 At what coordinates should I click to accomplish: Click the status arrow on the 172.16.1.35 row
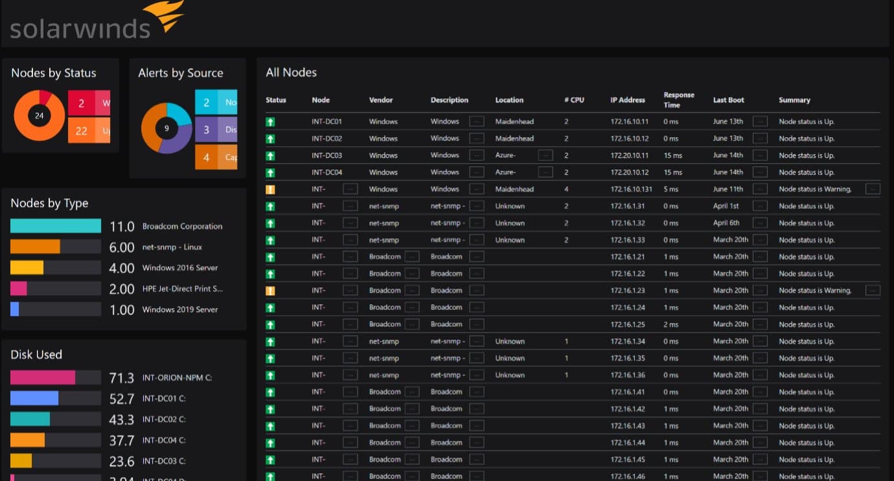pyautogui.click(x=270, y=358)
